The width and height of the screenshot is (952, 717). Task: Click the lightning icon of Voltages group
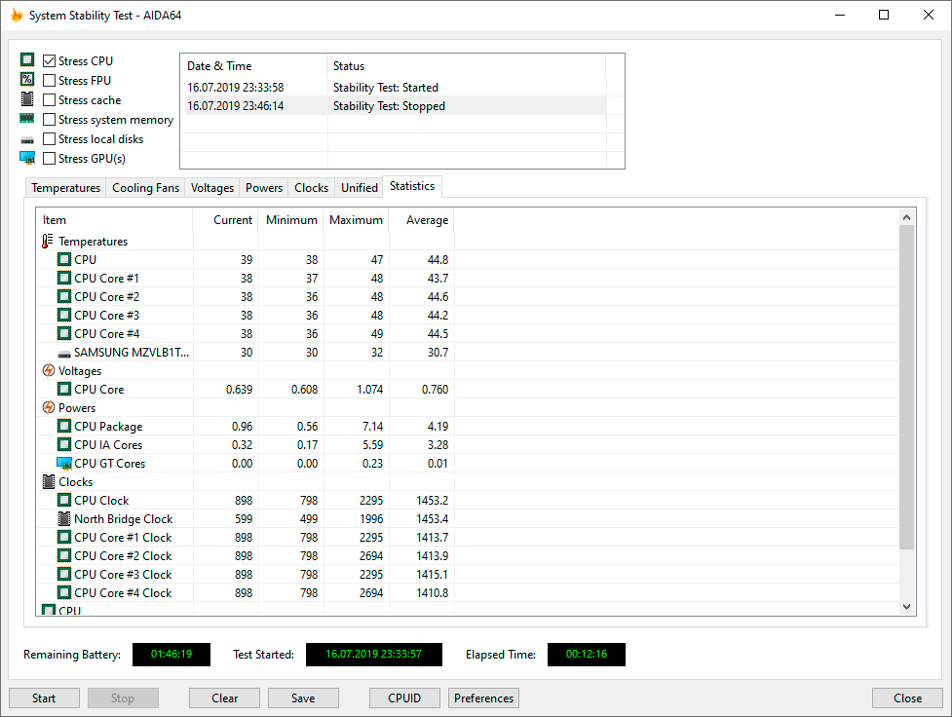[49, 370]
